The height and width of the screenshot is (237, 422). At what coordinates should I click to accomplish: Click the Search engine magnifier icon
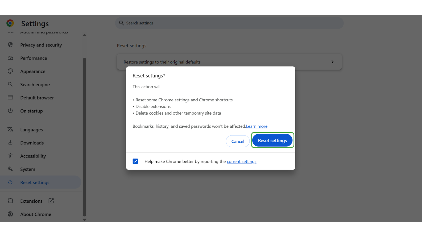tap(10, 84)
